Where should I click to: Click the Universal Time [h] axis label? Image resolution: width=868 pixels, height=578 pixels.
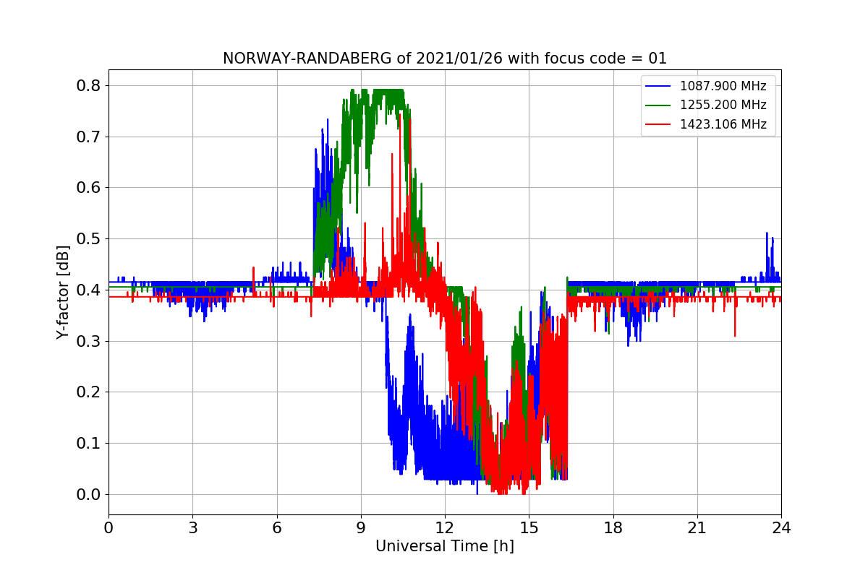[445, 546]
